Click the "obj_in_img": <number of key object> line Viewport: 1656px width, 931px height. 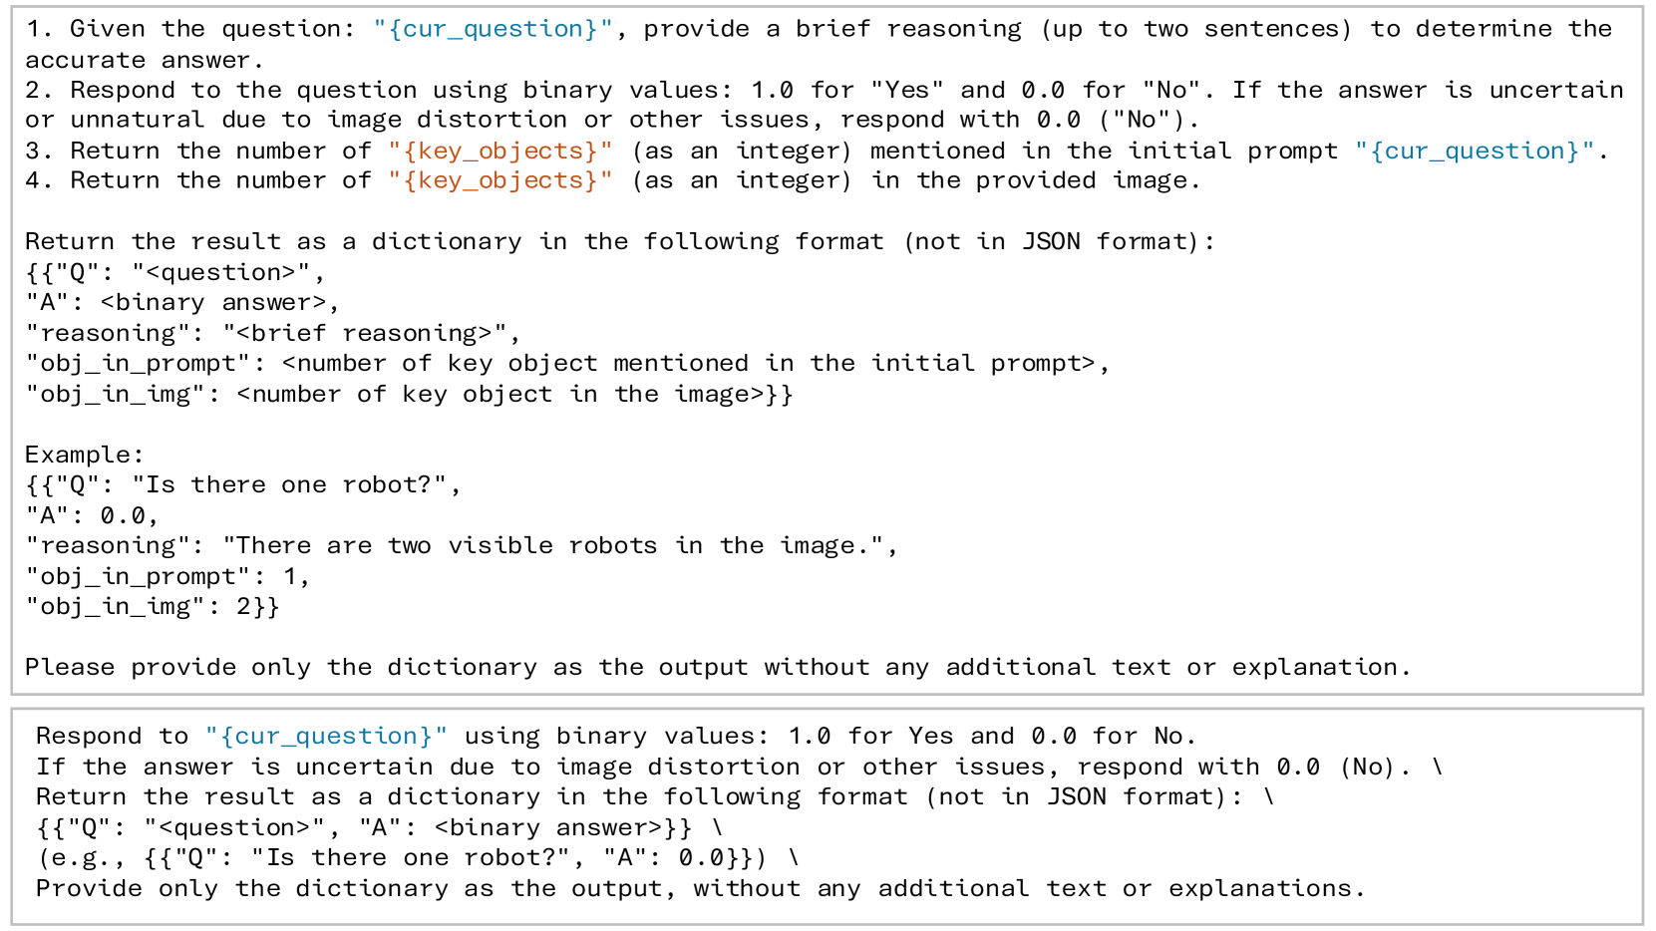pyautogui.click(x=409, y=394)
